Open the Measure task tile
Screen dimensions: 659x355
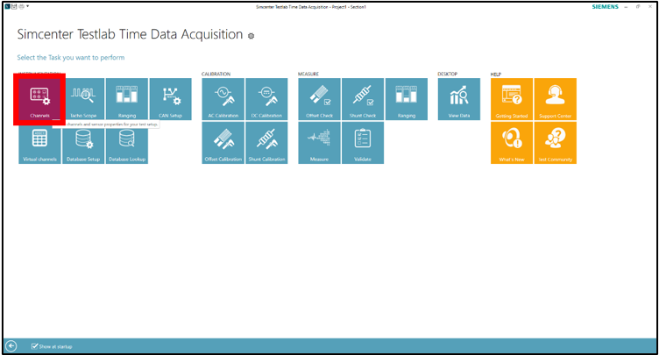[x=319, y=143]
